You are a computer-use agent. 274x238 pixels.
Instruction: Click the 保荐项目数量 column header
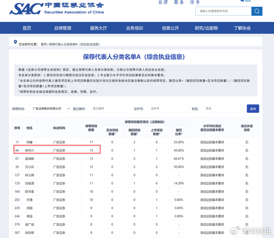tap(91, 128)
